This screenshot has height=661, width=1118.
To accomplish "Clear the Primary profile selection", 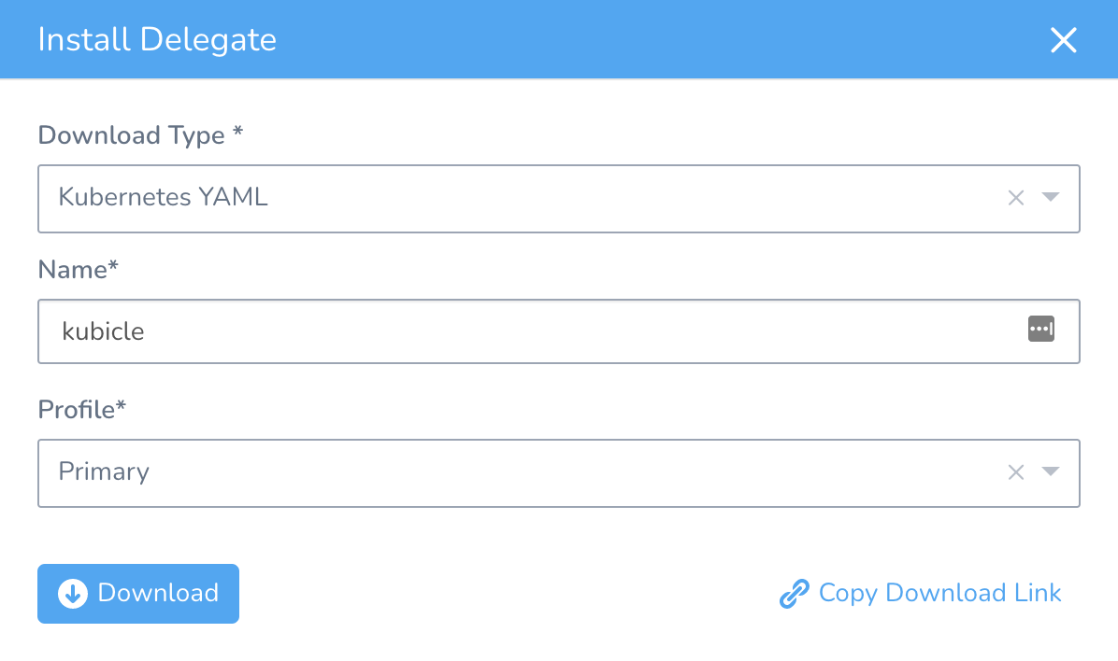I will [x=1016, y=472].
